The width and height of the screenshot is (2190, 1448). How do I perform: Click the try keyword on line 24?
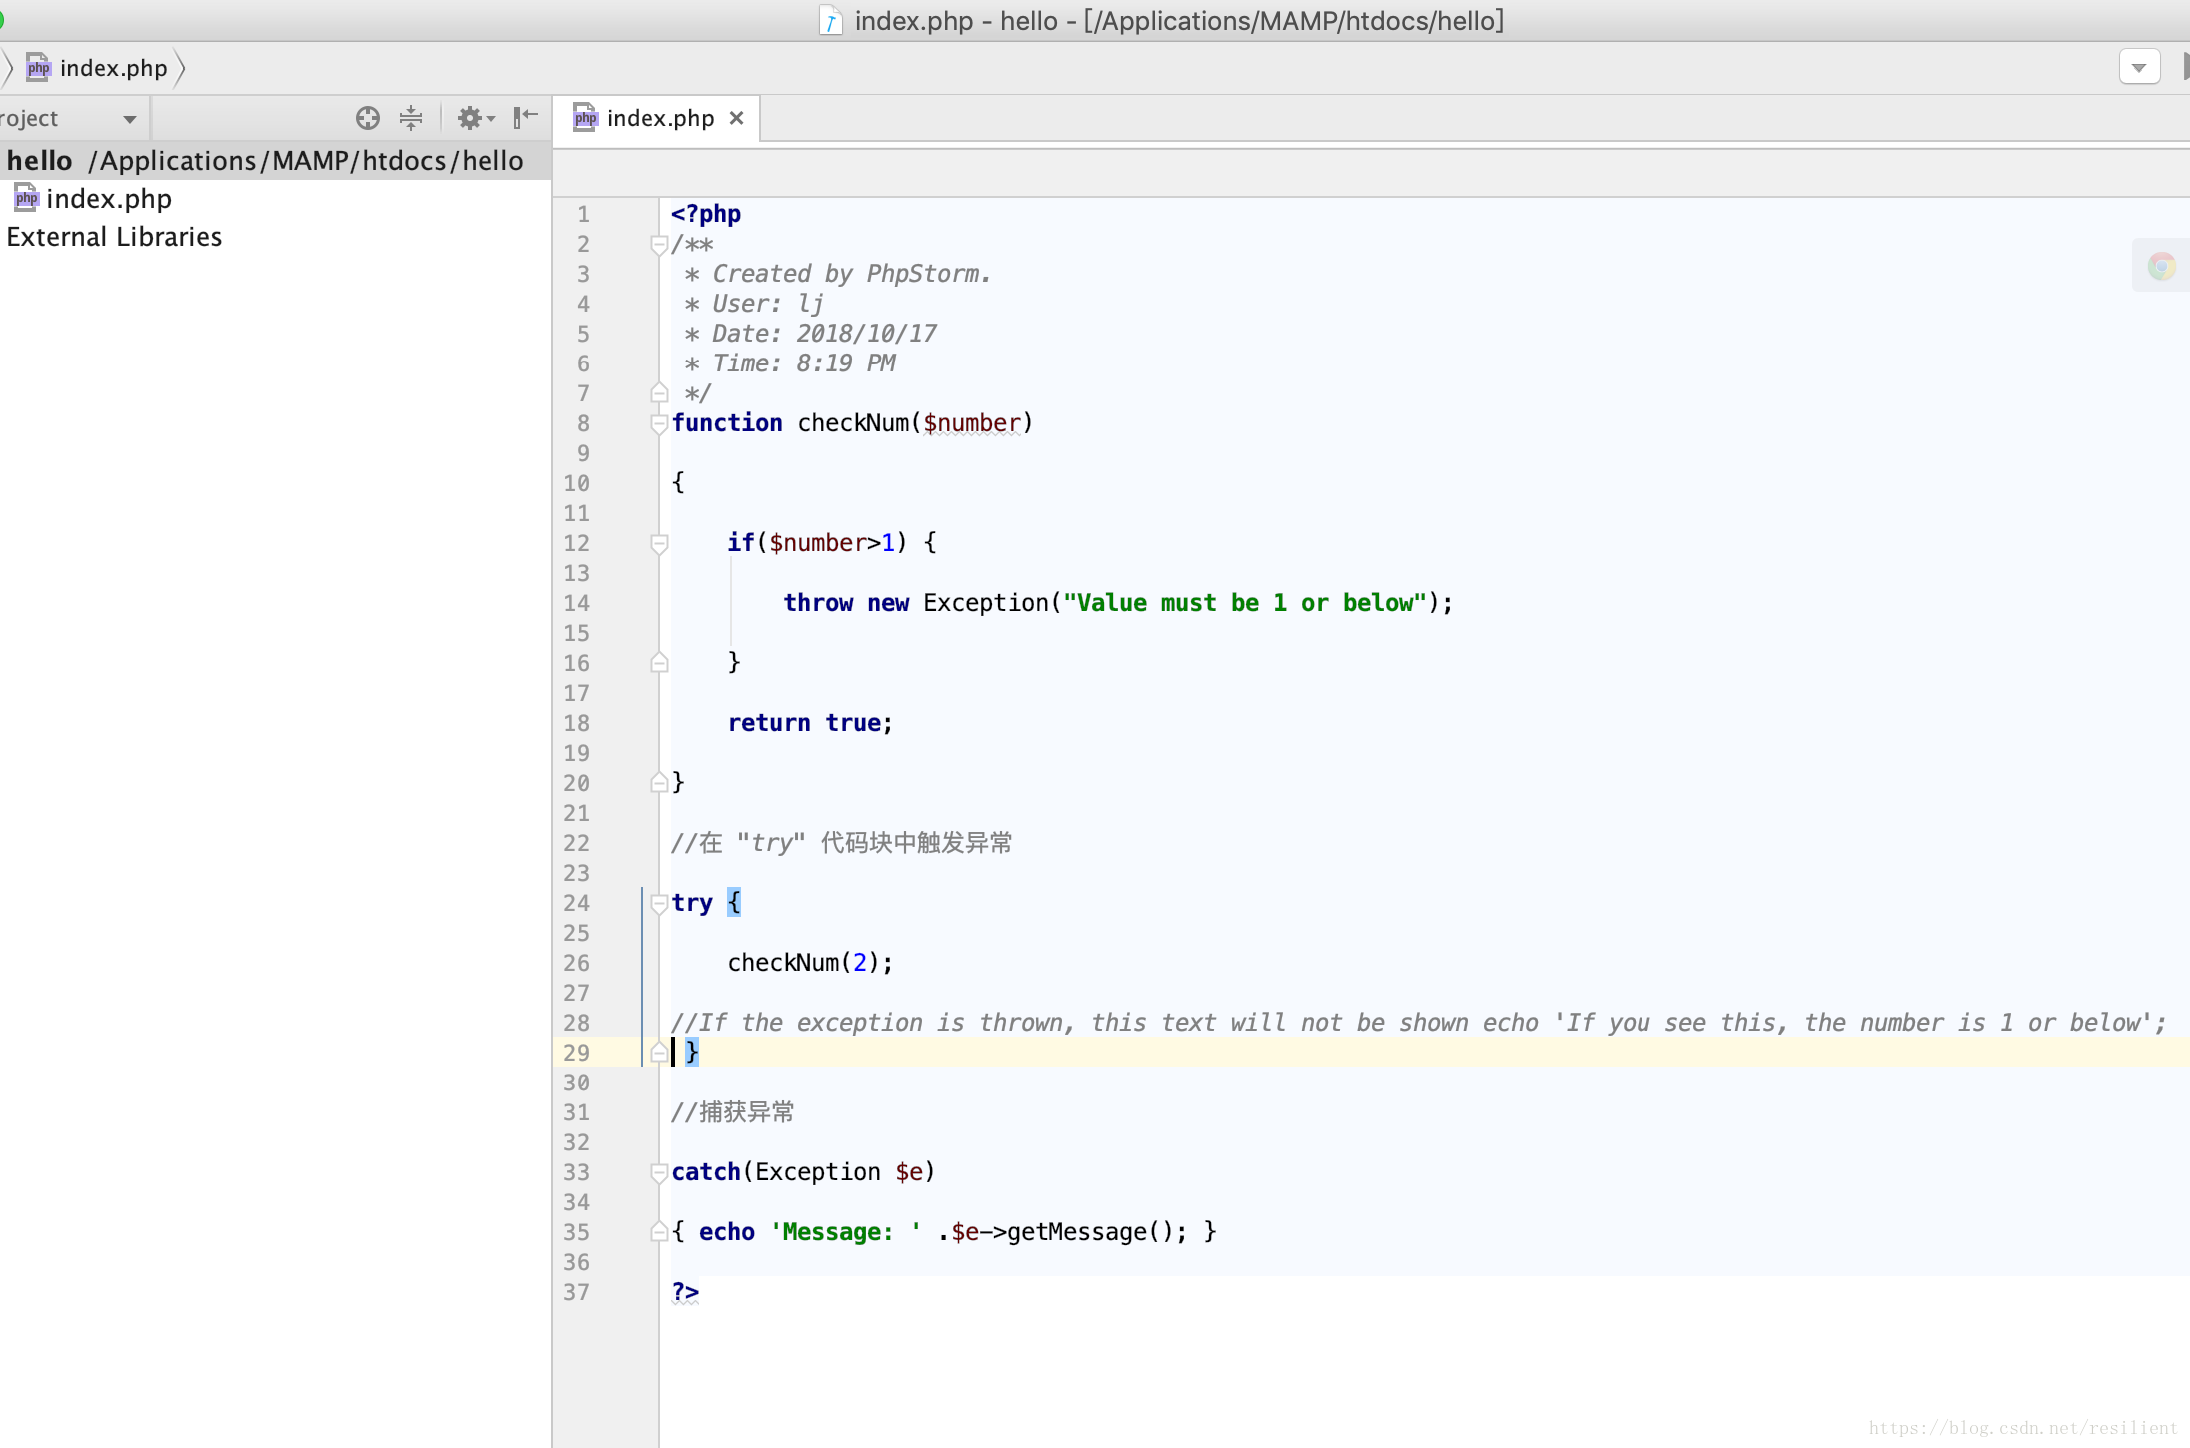(692, 903)
